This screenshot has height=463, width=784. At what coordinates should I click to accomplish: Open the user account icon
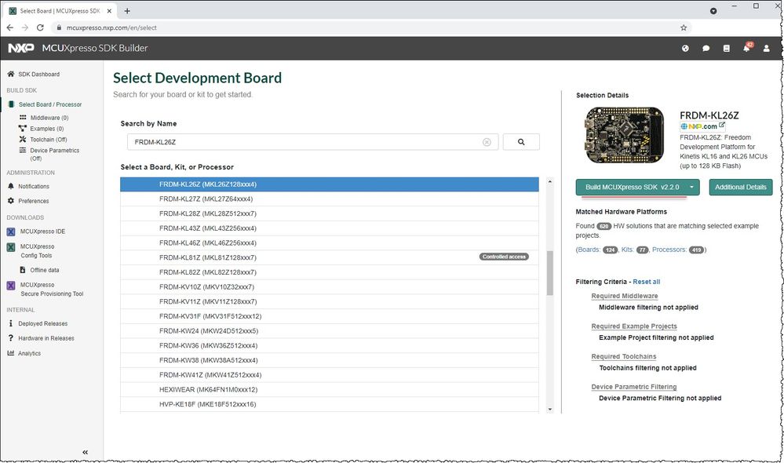766,49
